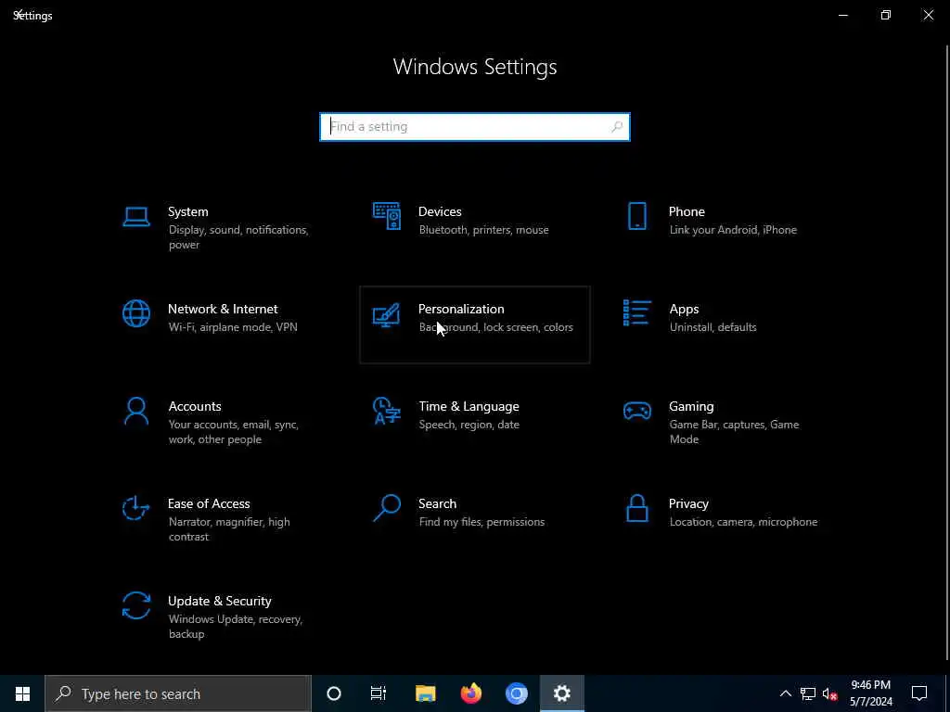950x712 pixels.
Task: Click 'Bluetooth, printers, mouse' text
Action: click(x=483, y=230)
